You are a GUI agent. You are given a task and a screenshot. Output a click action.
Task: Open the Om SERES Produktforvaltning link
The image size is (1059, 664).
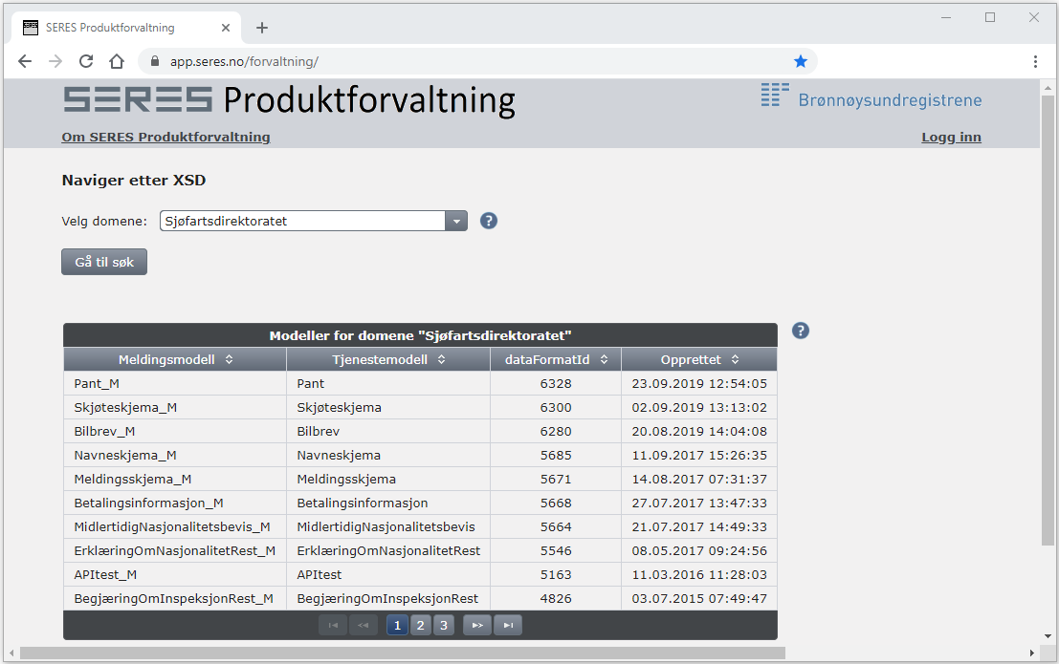click(x=165, y=137)
